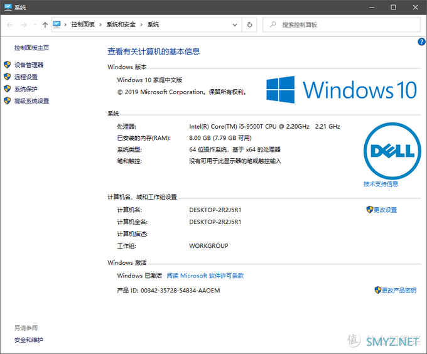427x354 pixels.
Task: Click the shield icon beside 设备管理器
Action: (8, 65)
